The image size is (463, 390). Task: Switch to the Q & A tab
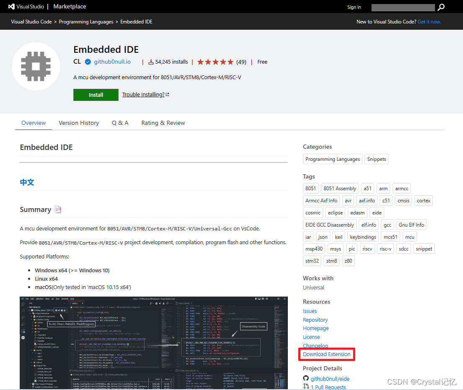click(120, 123)
